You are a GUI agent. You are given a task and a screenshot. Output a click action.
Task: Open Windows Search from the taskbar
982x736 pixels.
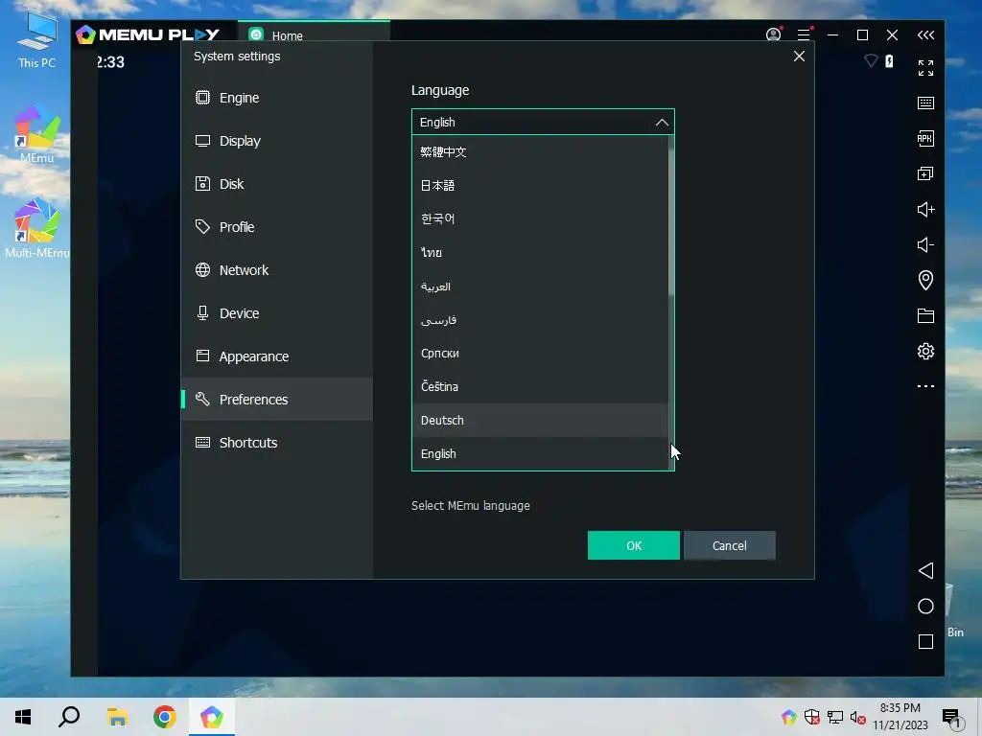[x=69, y=717]
